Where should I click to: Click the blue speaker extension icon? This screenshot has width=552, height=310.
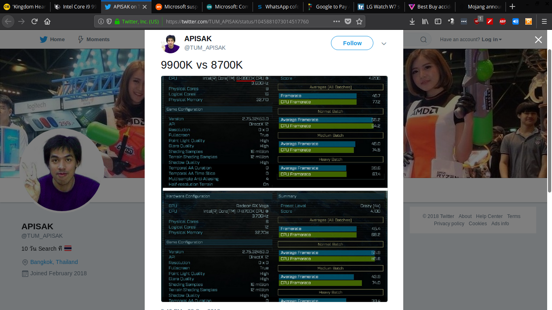coord(516,21)
